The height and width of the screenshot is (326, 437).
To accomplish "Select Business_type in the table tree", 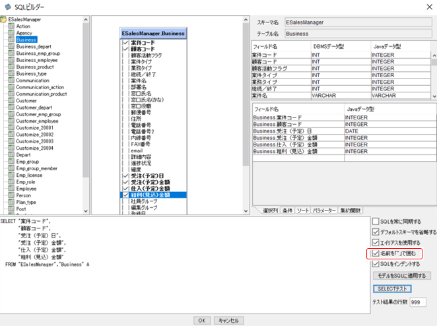I will click(31, 73).
